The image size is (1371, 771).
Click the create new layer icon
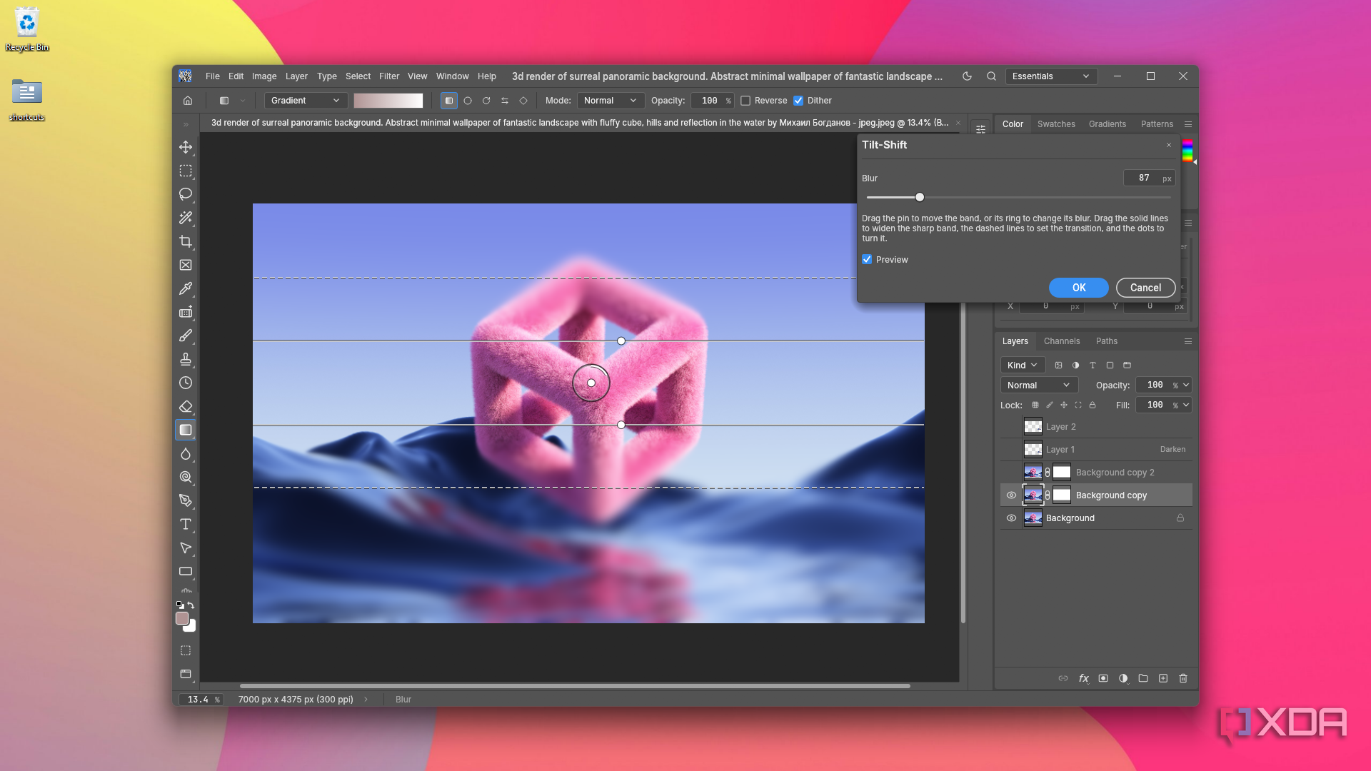click(x=1163, y=678)
